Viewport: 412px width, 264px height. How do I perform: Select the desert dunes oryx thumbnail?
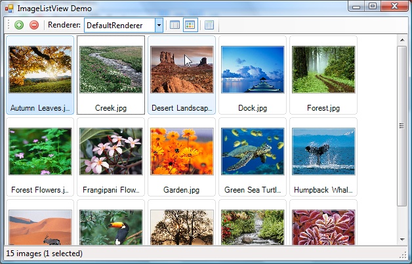pyautogui.click(x=40, y=227)
